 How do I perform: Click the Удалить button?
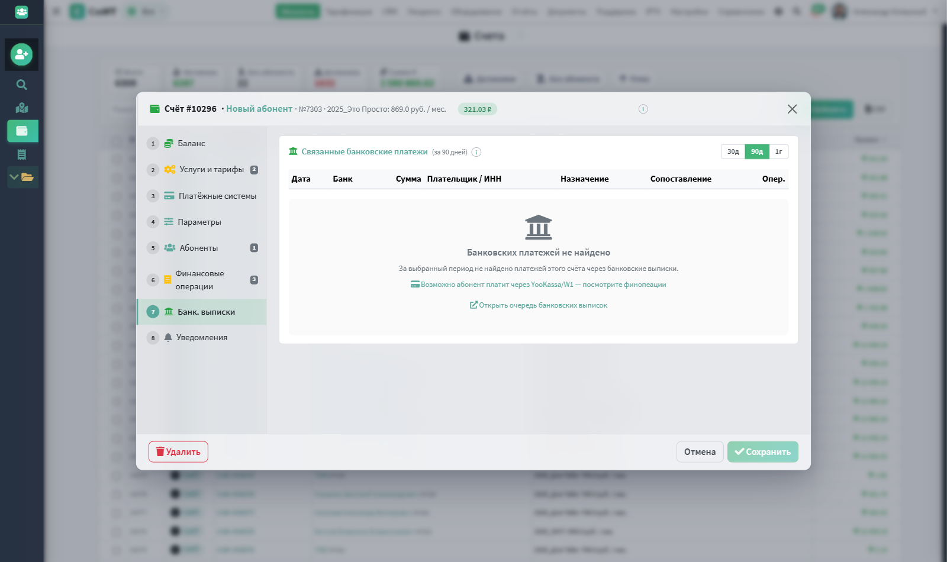178,452
